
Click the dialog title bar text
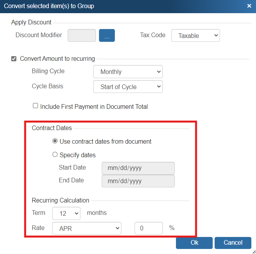click(49, 6)
